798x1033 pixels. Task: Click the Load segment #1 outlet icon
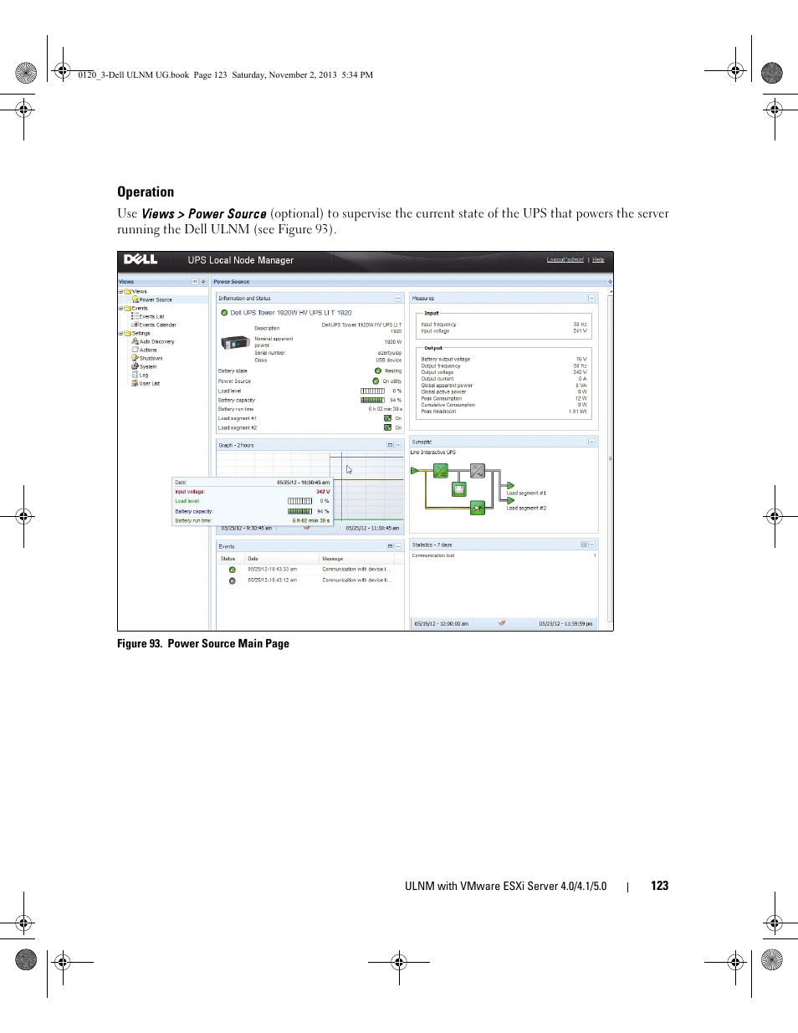tap(387, 418)
